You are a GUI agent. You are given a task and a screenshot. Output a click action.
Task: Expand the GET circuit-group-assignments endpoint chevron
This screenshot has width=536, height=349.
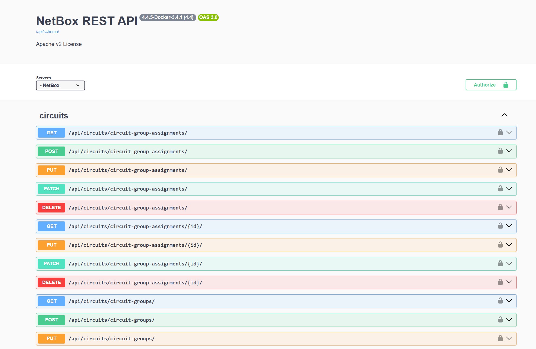pos(509,132)
